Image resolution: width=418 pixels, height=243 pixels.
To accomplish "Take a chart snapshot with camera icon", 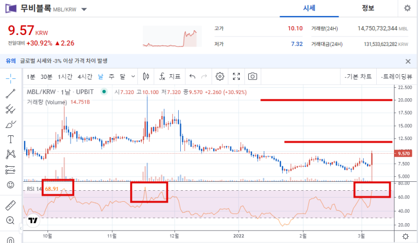I will [x=252, y=76].
